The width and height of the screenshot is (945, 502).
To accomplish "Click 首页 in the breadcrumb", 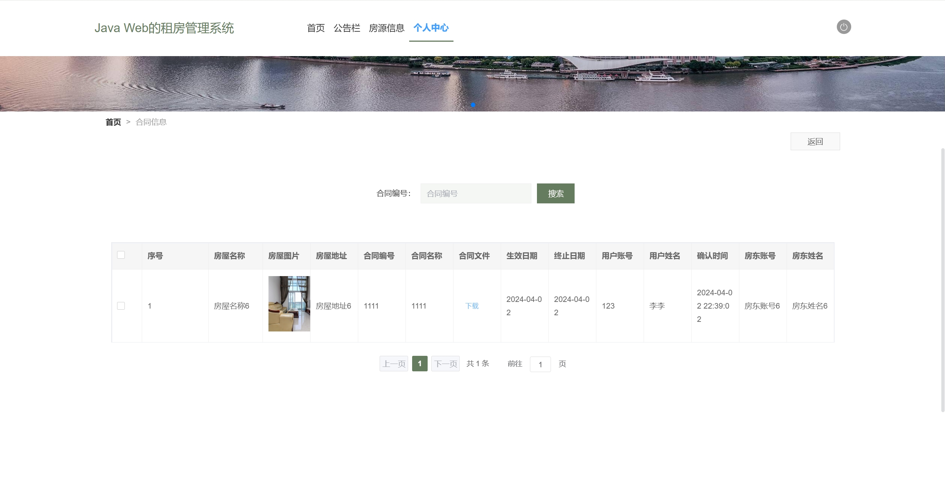I will coord(113,122).
